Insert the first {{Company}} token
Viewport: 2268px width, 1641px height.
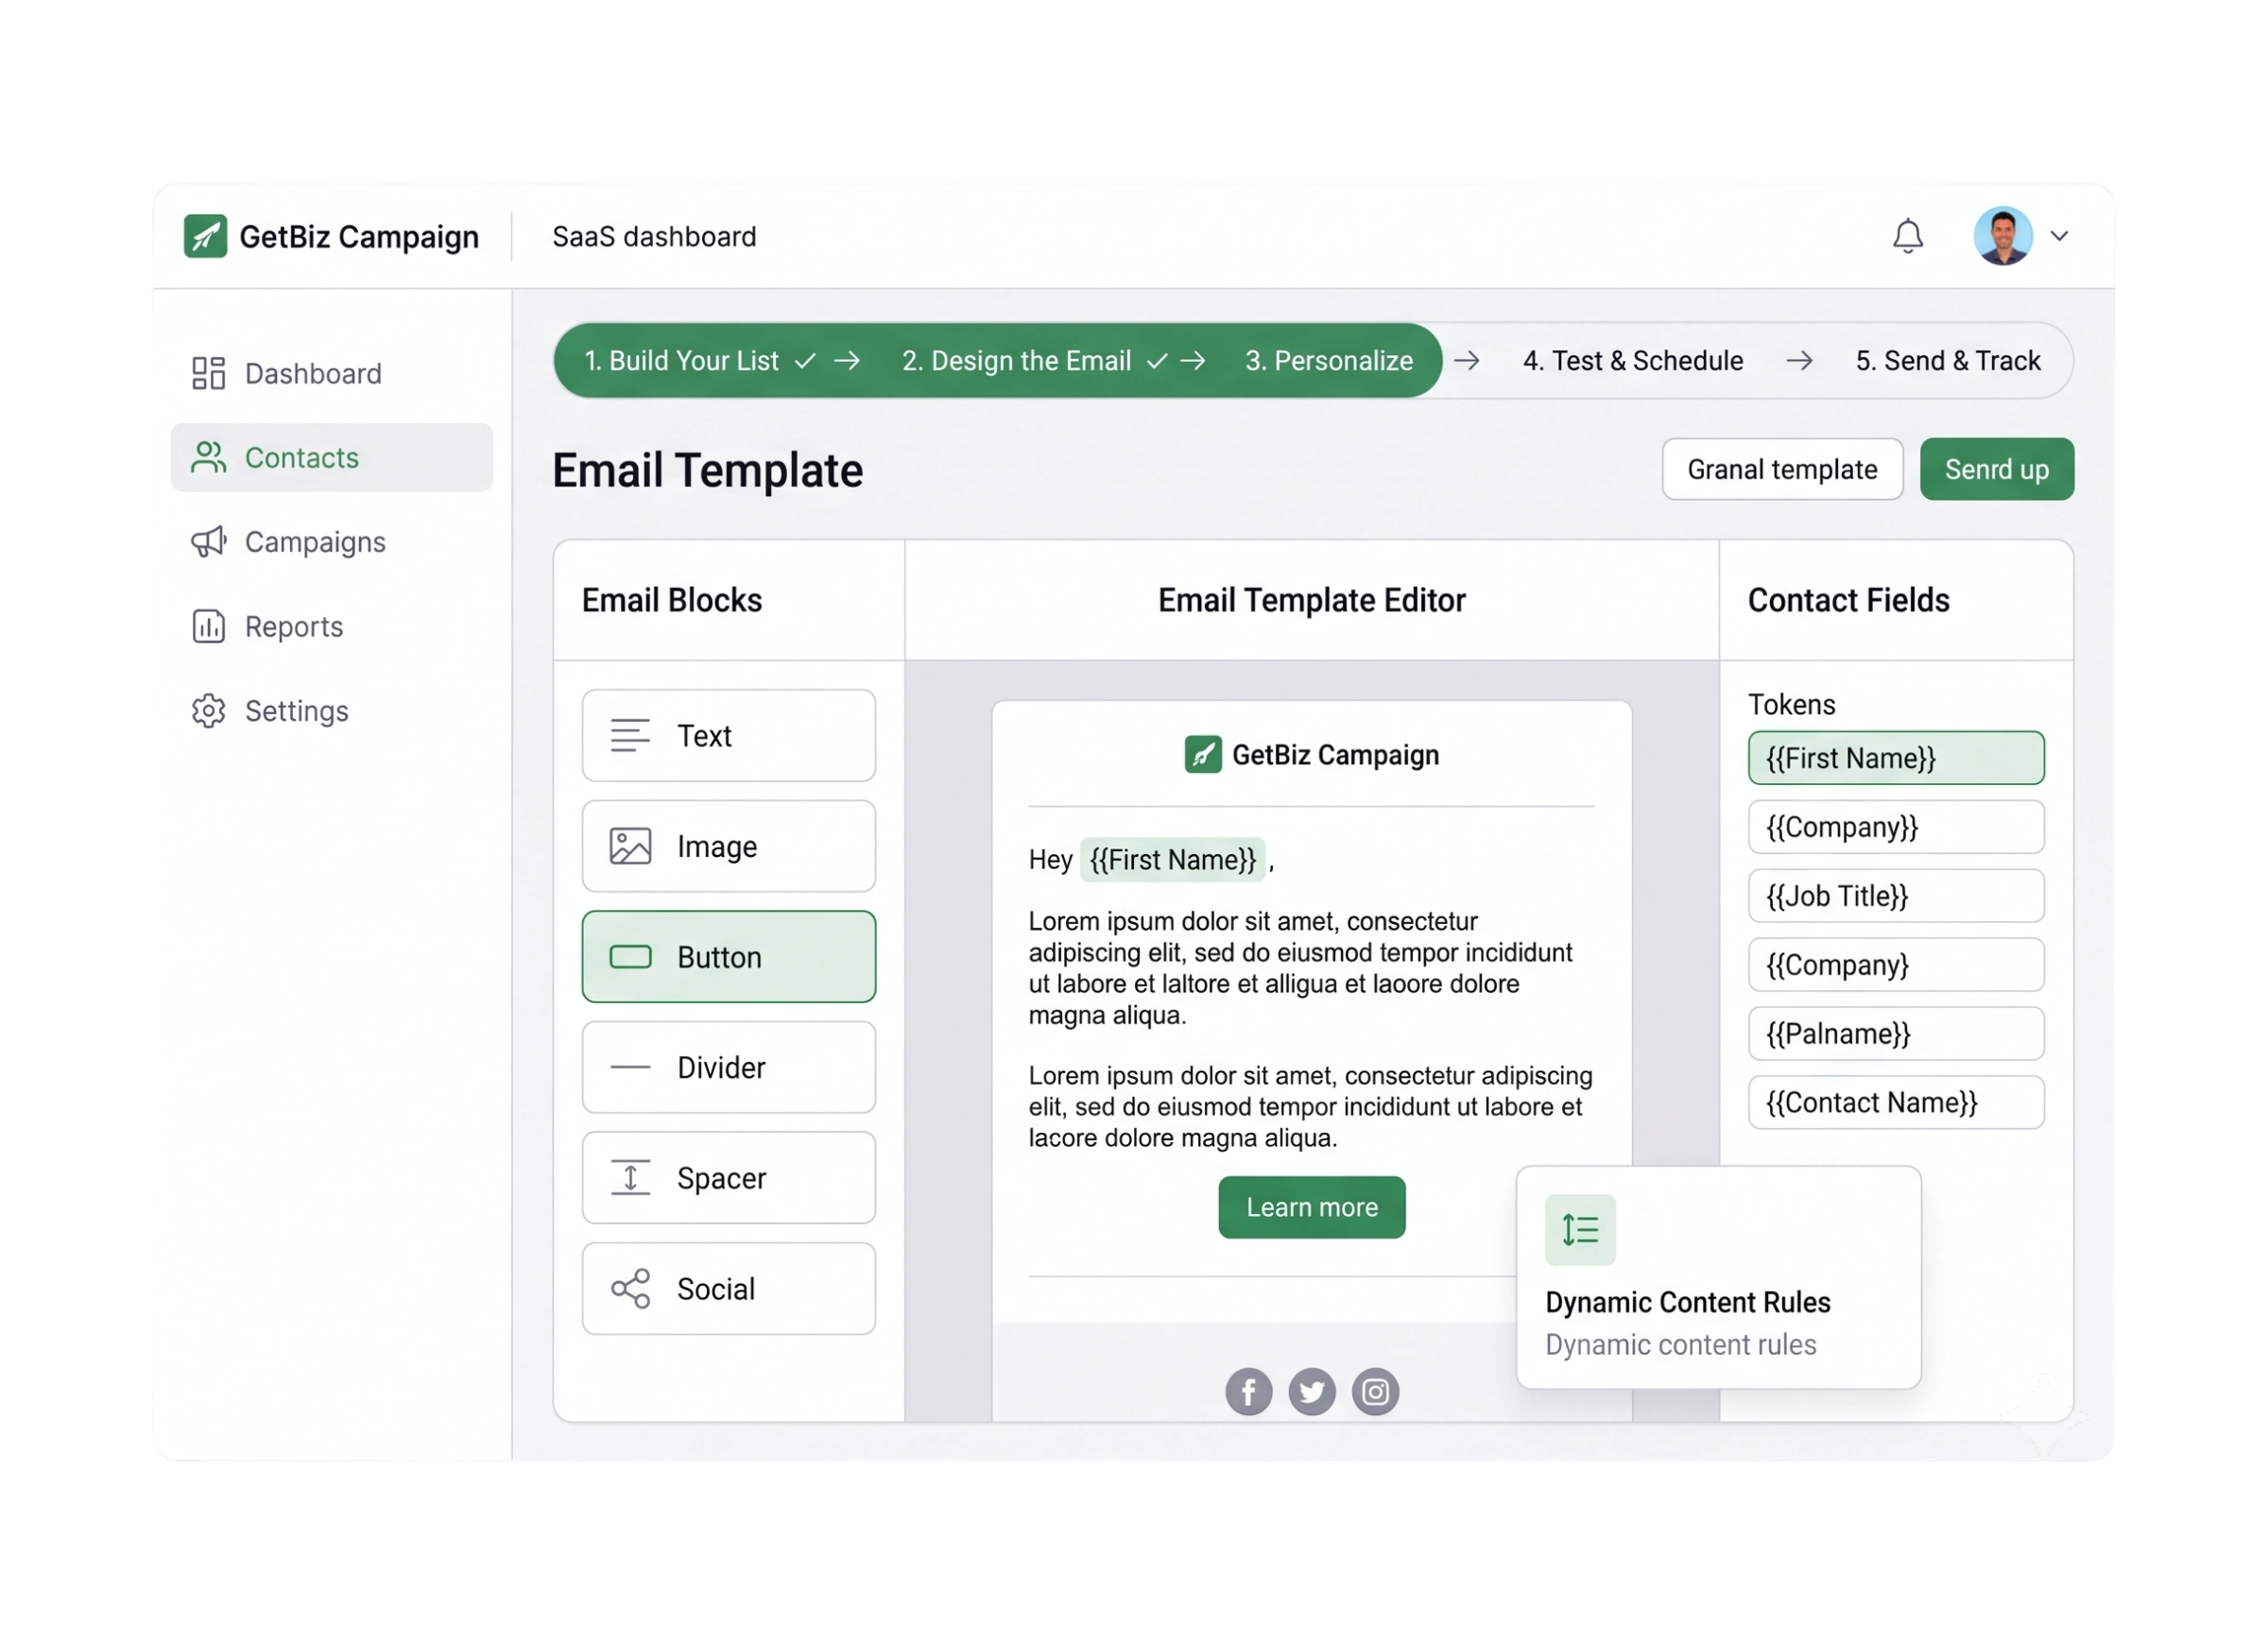click(x=1895, y=826)
